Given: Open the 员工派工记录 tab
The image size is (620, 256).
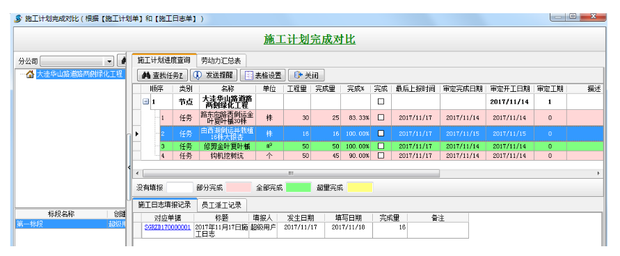Looking at the screenshot, I should coord(222,205).
